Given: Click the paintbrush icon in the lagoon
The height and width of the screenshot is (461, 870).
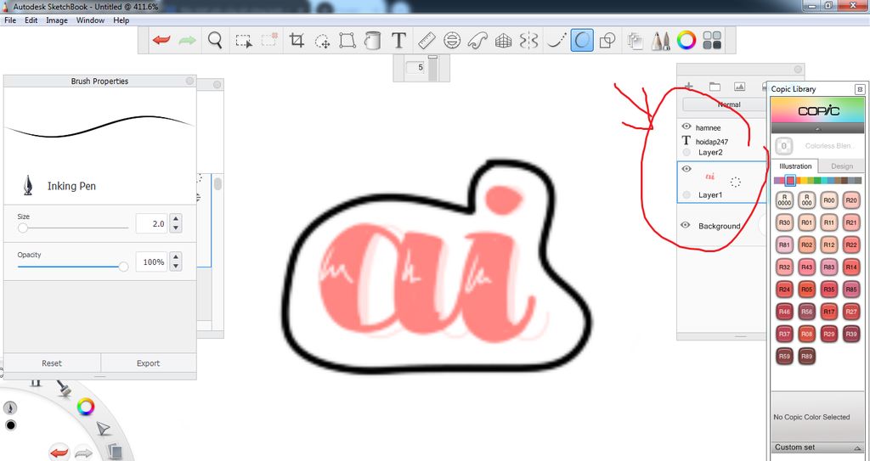Looking at the screenshot, I should [65, 388].
